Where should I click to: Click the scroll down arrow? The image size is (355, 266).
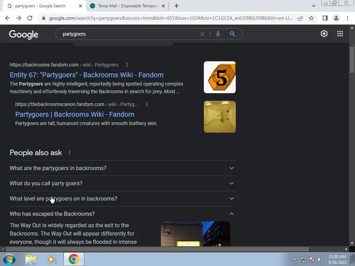352,243
